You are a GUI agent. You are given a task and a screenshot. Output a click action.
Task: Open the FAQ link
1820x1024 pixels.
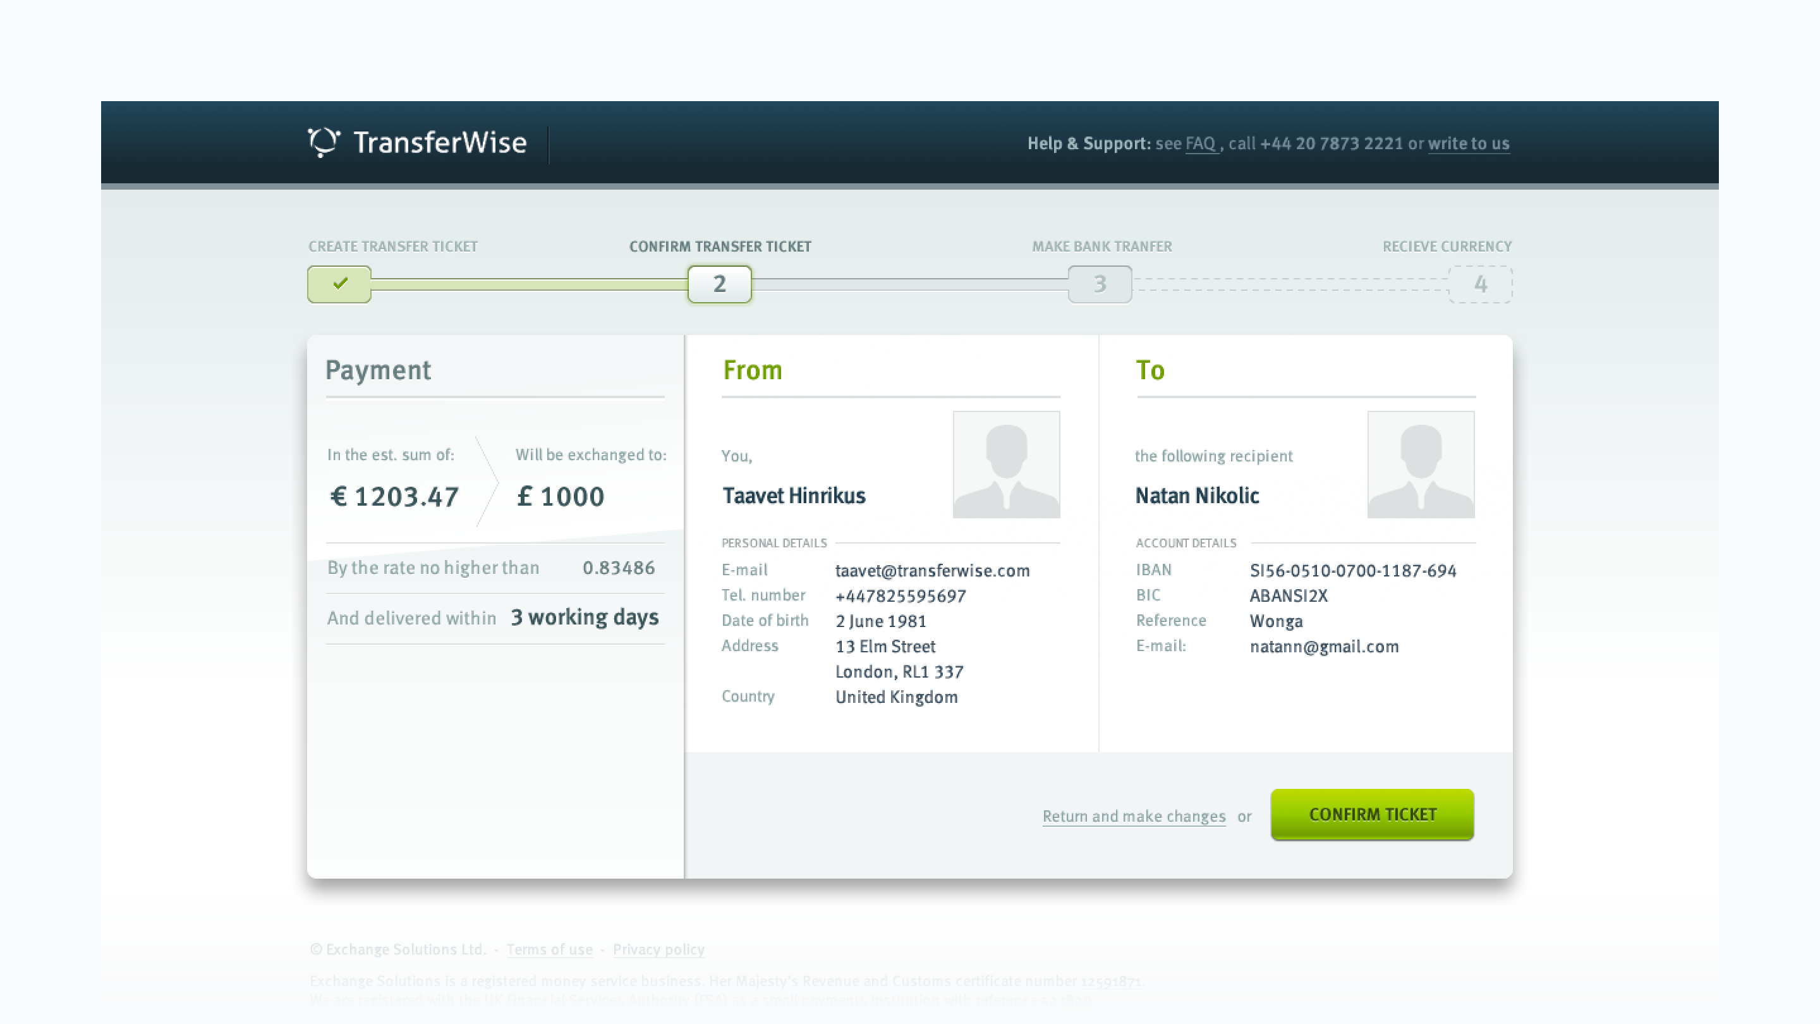(x=1201, y=143)
